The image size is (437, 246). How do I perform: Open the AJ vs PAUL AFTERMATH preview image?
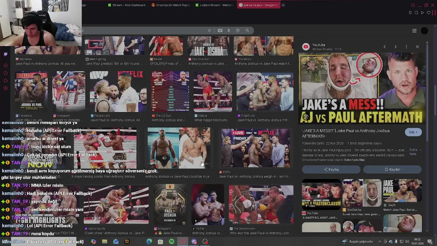[x=362, y=88]
